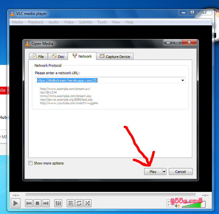219x214 pixels.
Task: Open the Media menu
Action: [x=17, y=22]
